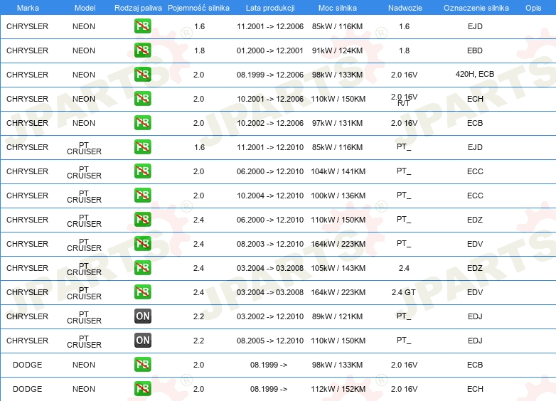Click the petrol icon for PT Cruiser 1.6 EJD
This screenshot has width=556, height=401.
(142, 146)
